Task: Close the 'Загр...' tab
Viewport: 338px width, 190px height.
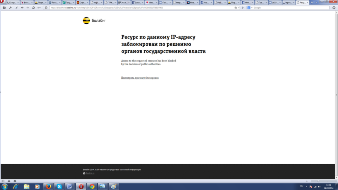Action: [18, 3]
